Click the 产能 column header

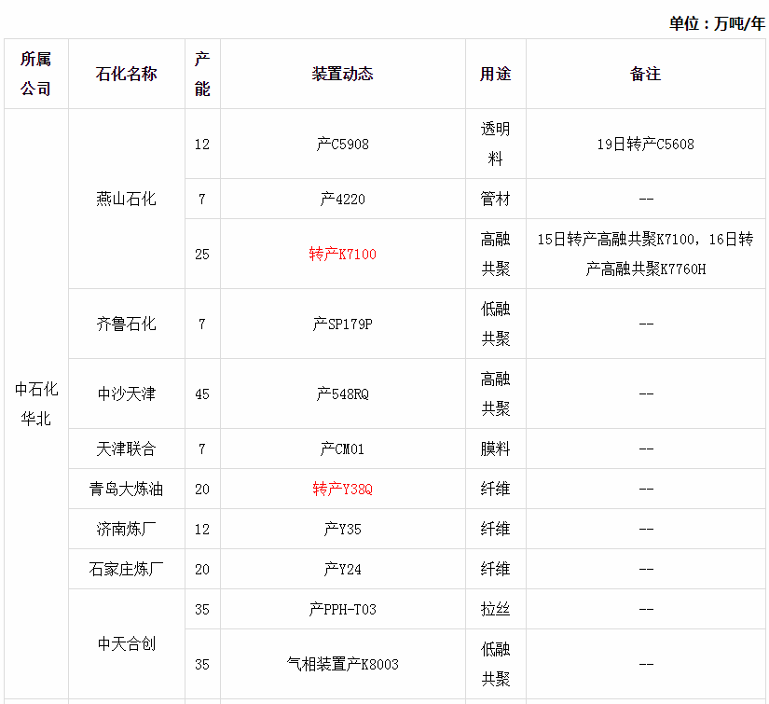click(202, 74)
